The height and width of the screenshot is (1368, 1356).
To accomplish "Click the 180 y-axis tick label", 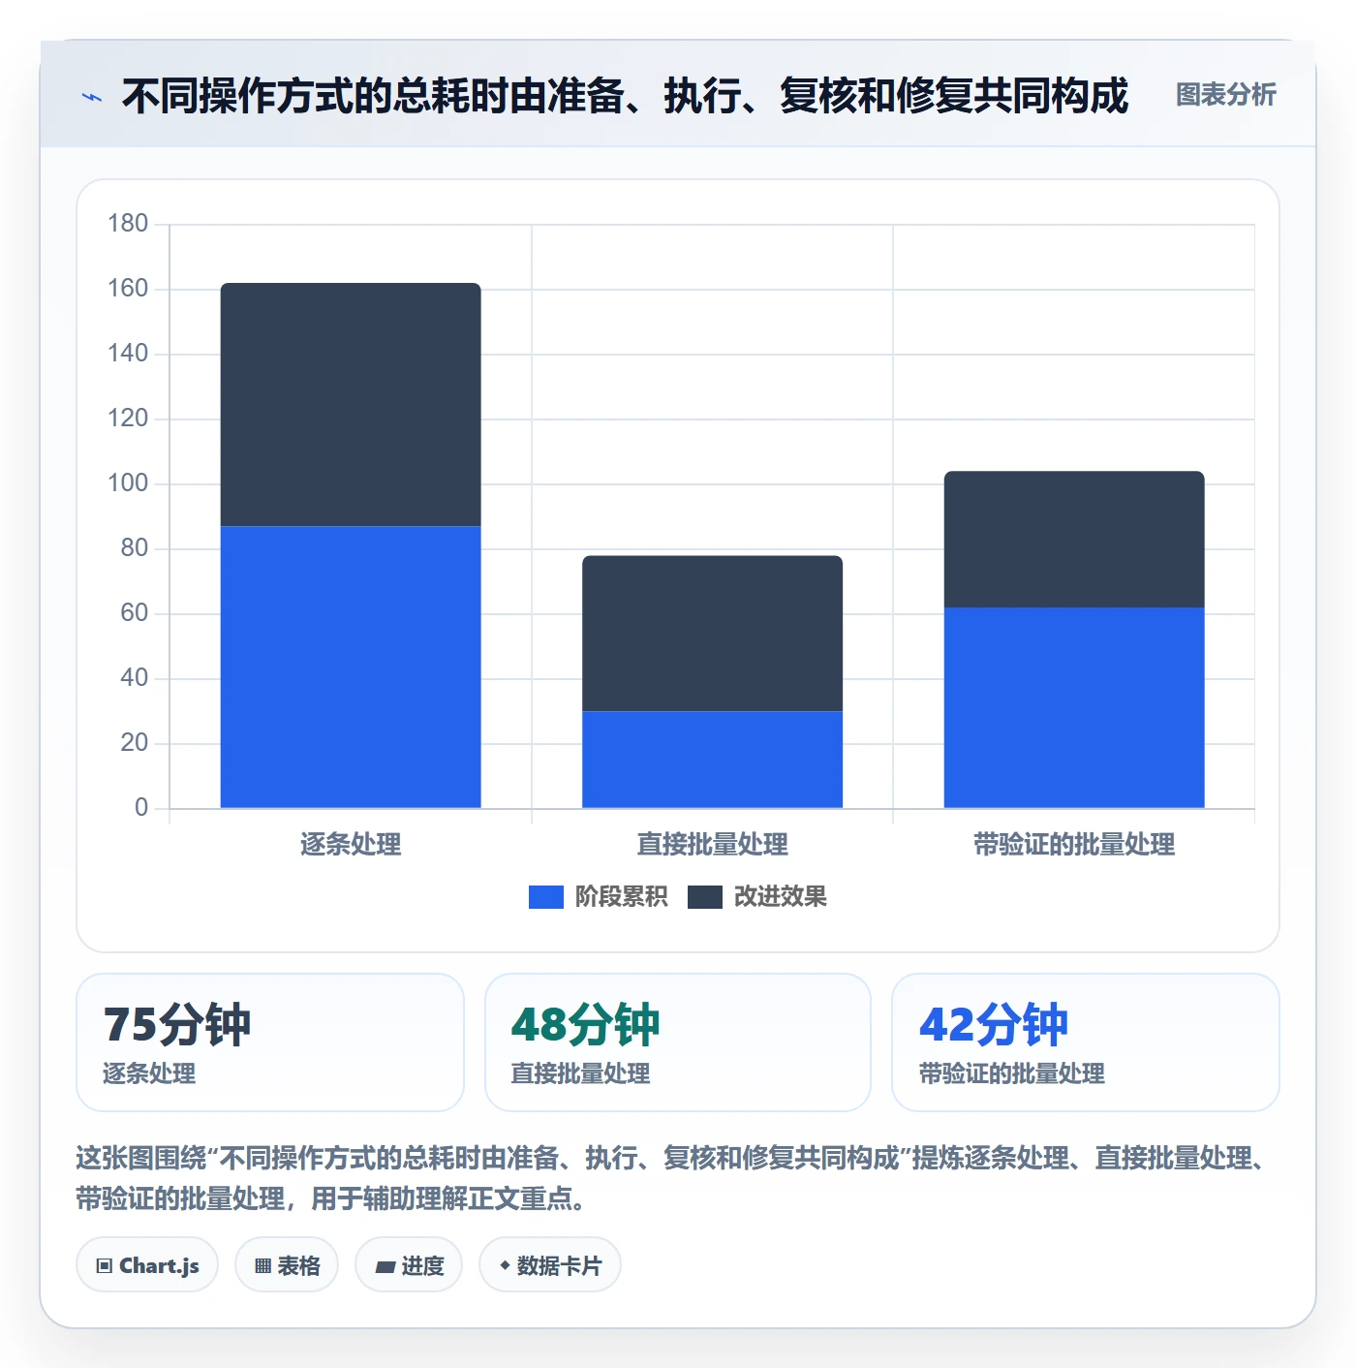I will point(128,224).
